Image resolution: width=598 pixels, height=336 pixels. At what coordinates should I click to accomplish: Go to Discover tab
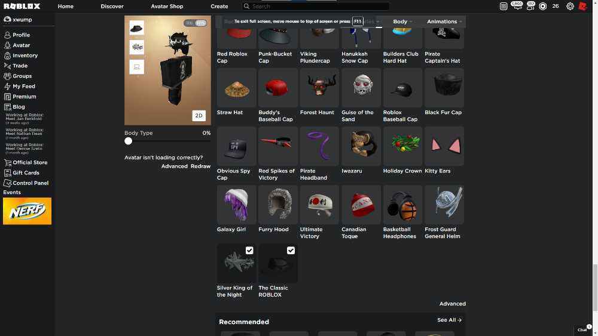click(112, 6)
